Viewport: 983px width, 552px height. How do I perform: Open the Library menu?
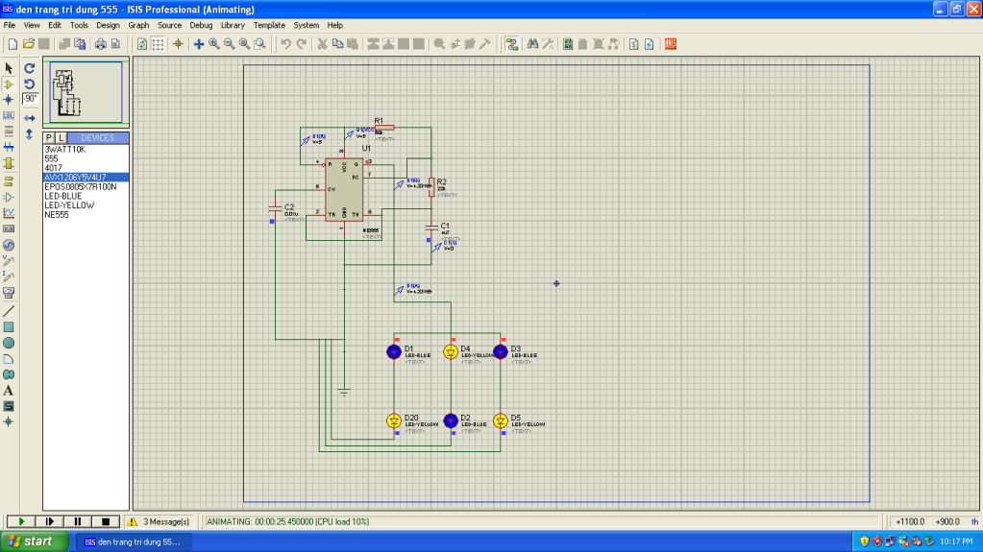233,25
